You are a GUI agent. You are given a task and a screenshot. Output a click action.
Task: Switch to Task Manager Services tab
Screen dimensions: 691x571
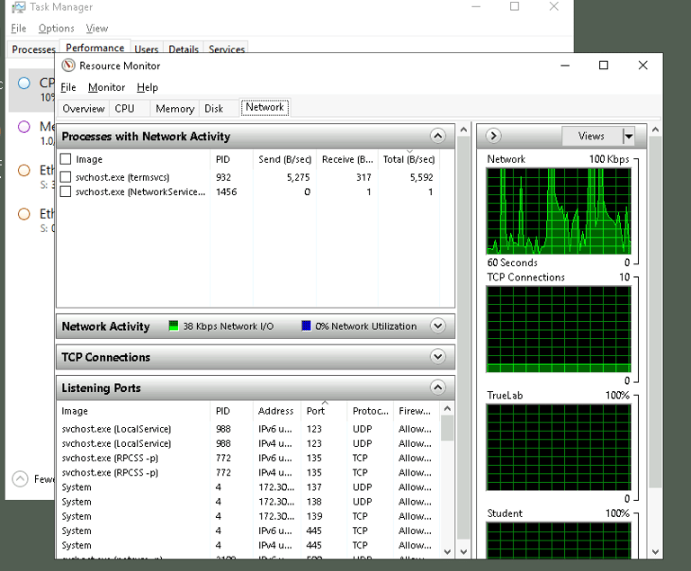point(227,49)
